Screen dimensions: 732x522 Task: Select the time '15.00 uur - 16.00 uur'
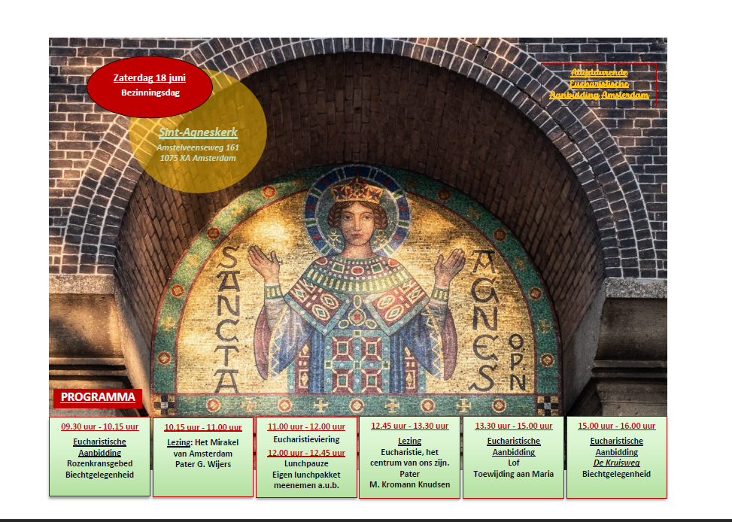click(617, 426)
